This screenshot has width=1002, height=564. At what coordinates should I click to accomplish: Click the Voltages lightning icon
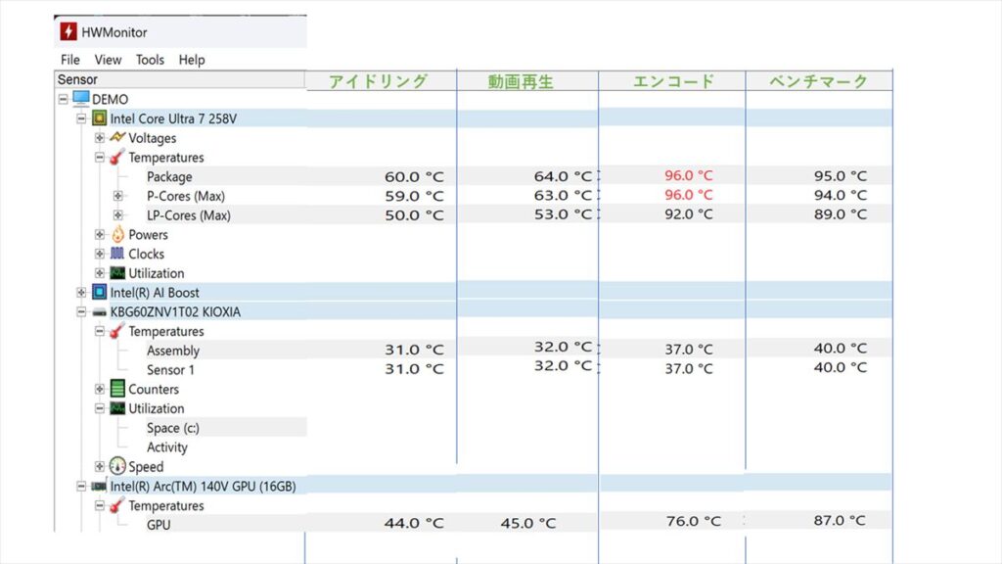click(117, 137)
